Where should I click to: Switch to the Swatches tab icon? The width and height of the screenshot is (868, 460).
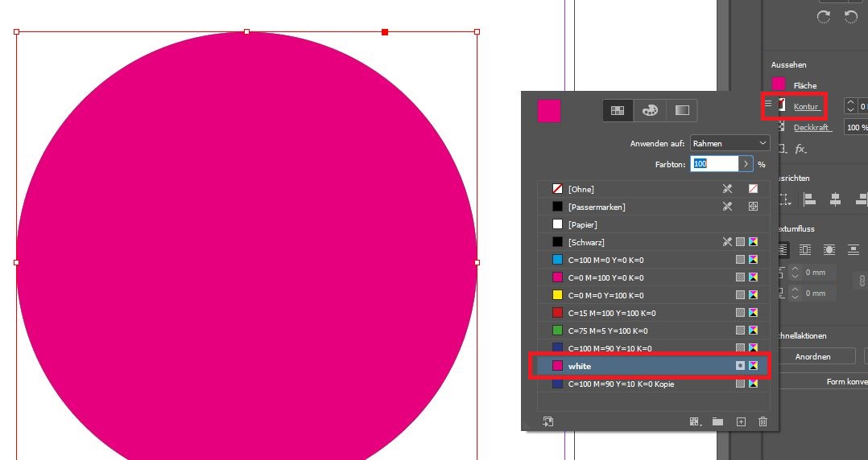(618, 110)
